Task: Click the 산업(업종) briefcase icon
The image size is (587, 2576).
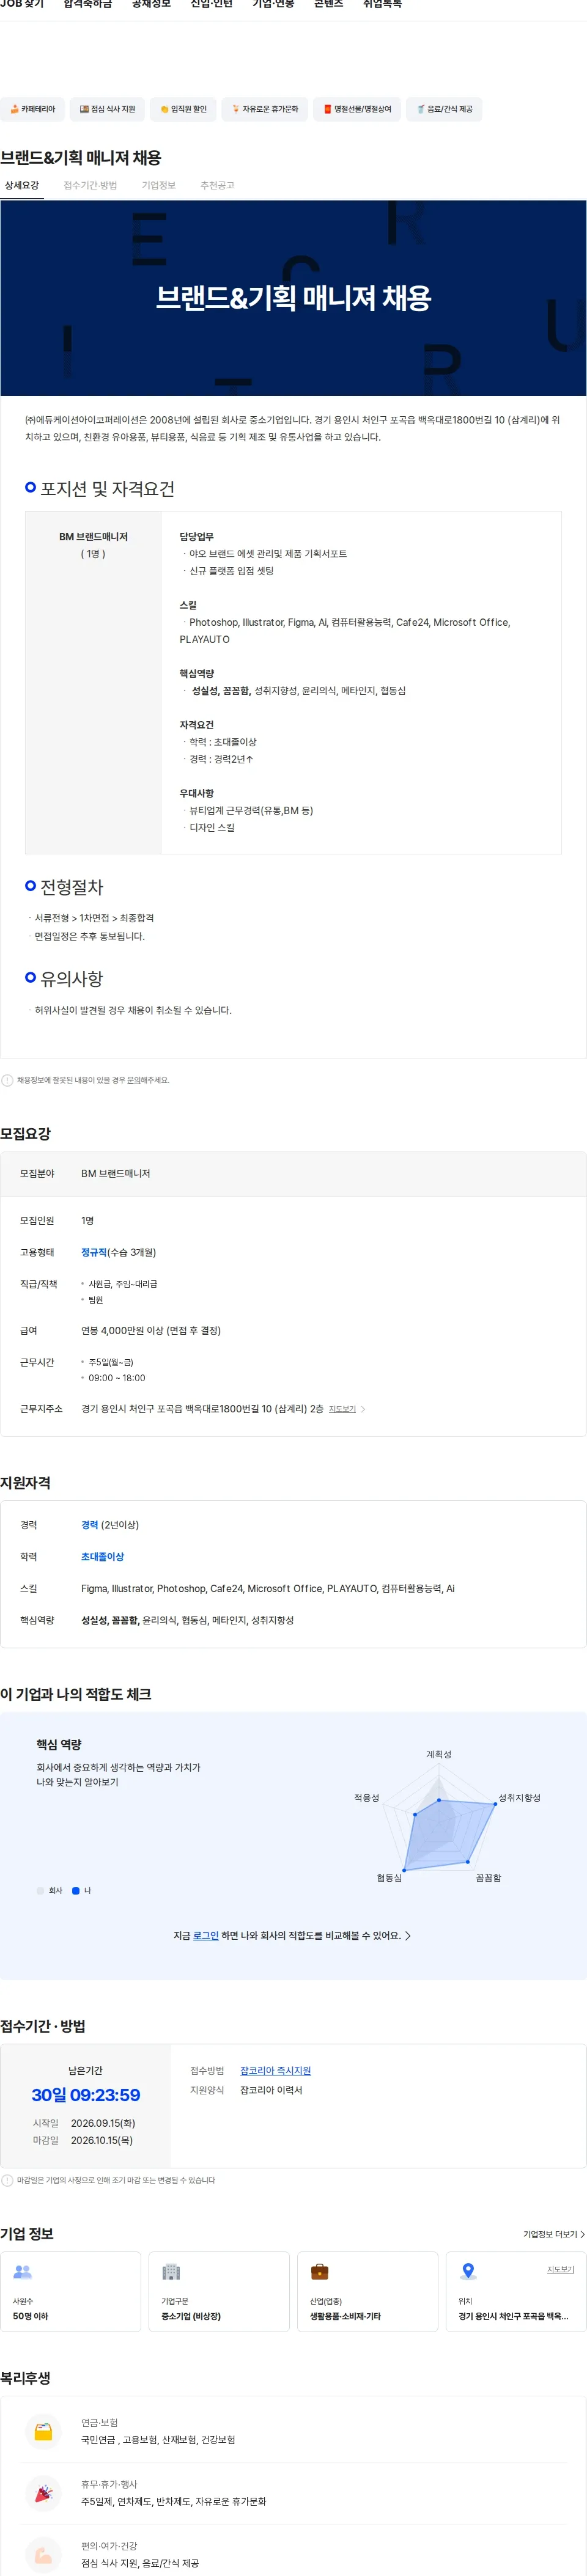Action: pyautogui.click(x=320, y=2272)
